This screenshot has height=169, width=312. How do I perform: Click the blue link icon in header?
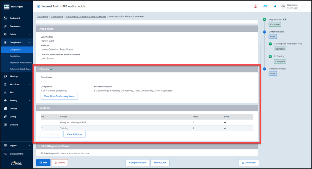[x=265, y=6]
